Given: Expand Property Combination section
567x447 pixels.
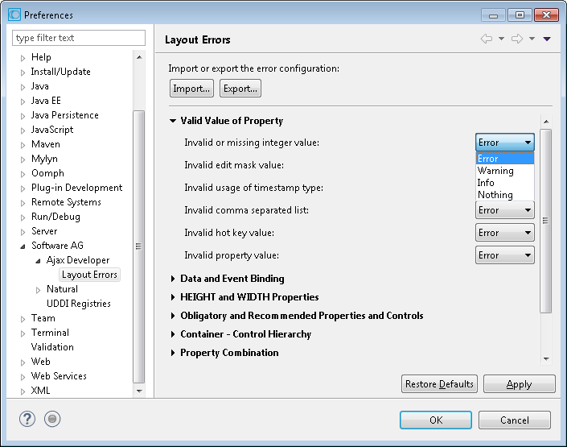Looking at the screenshot, I should pyautogui.click(x=173, y=353).
